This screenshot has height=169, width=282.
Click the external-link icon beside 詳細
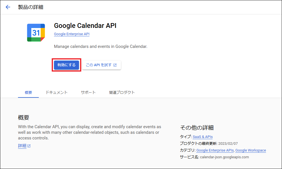coord(29,146)
